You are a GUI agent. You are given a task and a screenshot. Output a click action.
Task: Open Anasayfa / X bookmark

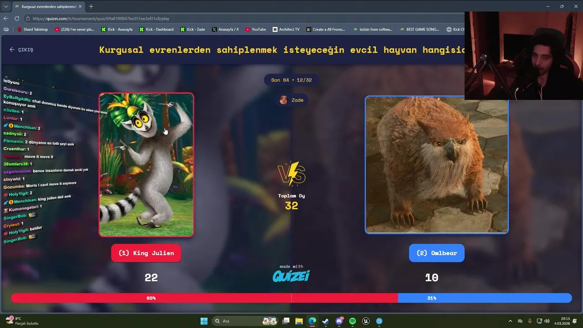point(225,30)
